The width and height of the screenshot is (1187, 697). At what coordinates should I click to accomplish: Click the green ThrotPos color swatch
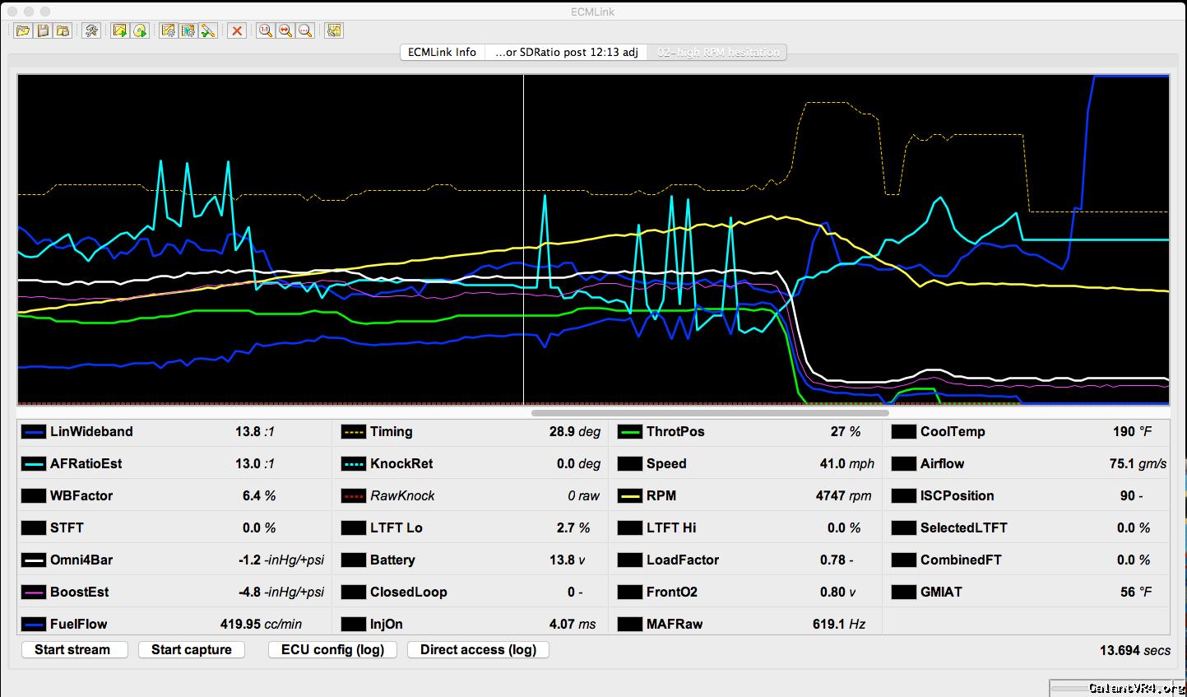[x=629, y=432]
